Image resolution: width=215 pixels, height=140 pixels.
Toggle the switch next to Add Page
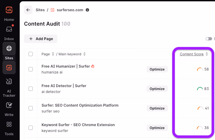point(209,39)
